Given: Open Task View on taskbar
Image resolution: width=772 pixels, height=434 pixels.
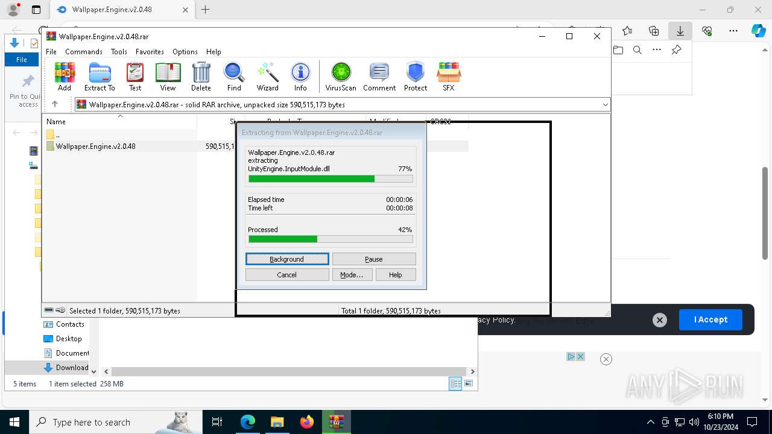Looking at the screenshot, I should coord(218,422).
